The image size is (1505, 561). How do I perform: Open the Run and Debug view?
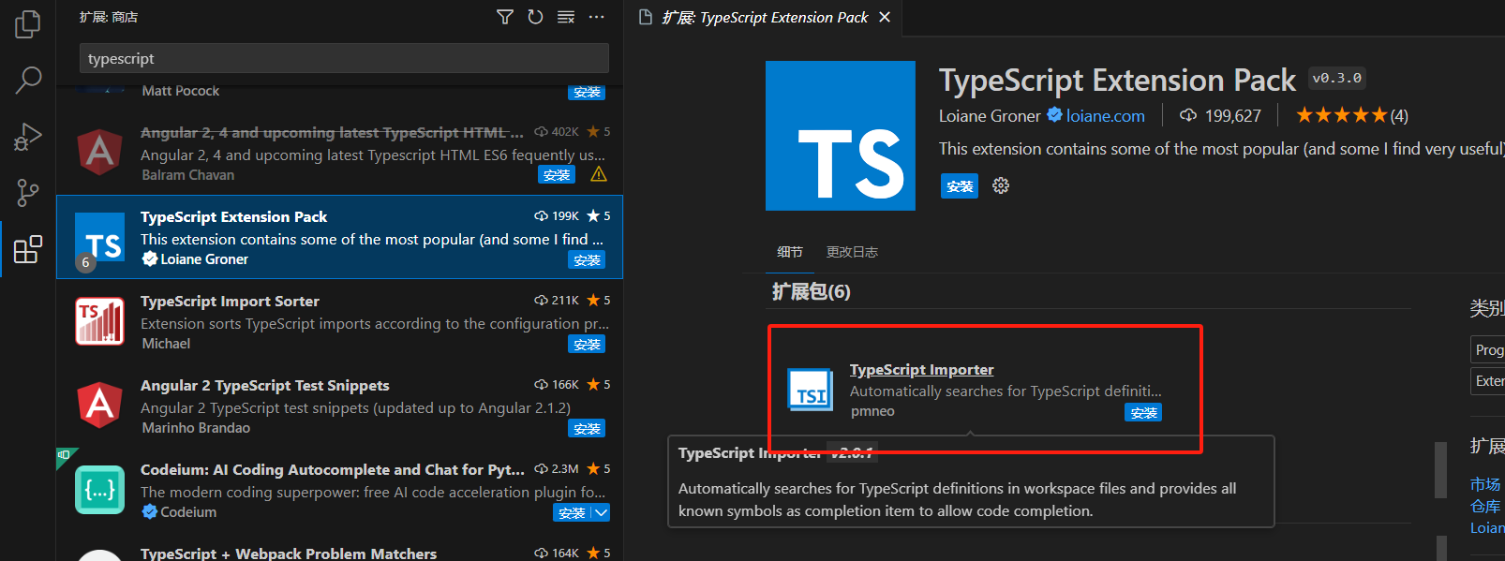[28, 137]
